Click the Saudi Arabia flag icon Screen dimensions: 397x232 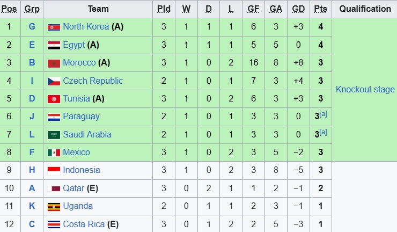pyautogui.click(x=54, y=135)
